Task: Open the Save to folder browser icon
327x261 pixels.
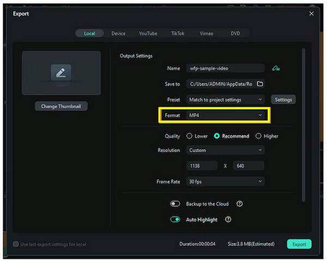Action: click(260, 84)
